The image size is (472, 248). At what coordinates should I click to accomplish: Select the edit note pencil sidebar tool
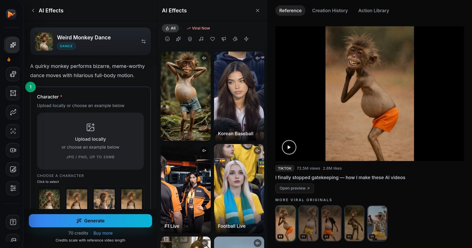pos(13,169)
